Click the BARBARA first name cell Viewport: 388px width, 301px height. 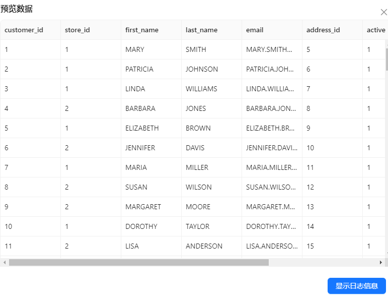point(140,108)
